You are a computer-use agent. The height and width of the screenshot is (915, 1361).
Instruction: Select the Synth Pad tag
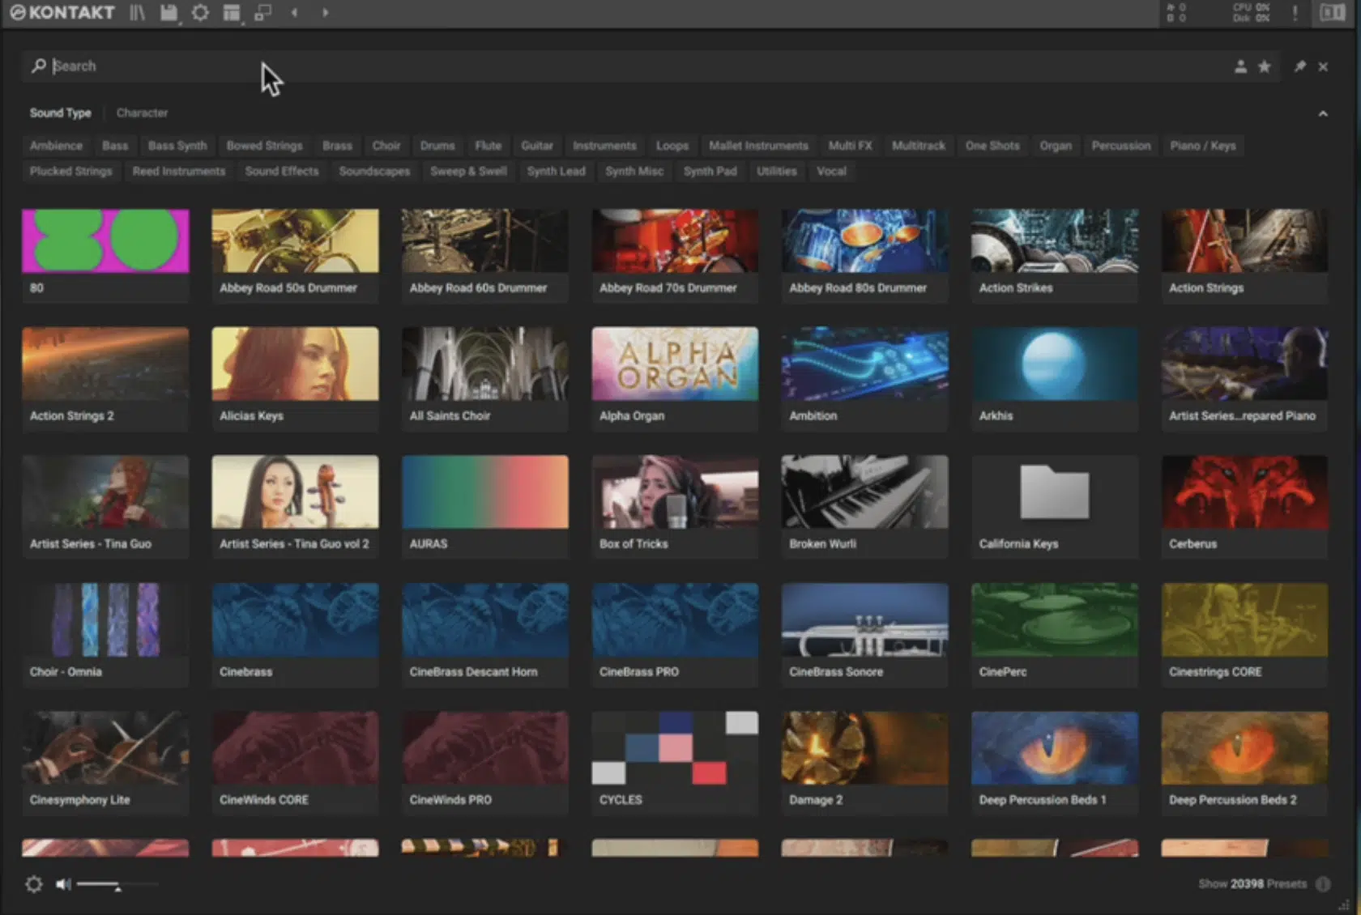[x=710, y=171]
